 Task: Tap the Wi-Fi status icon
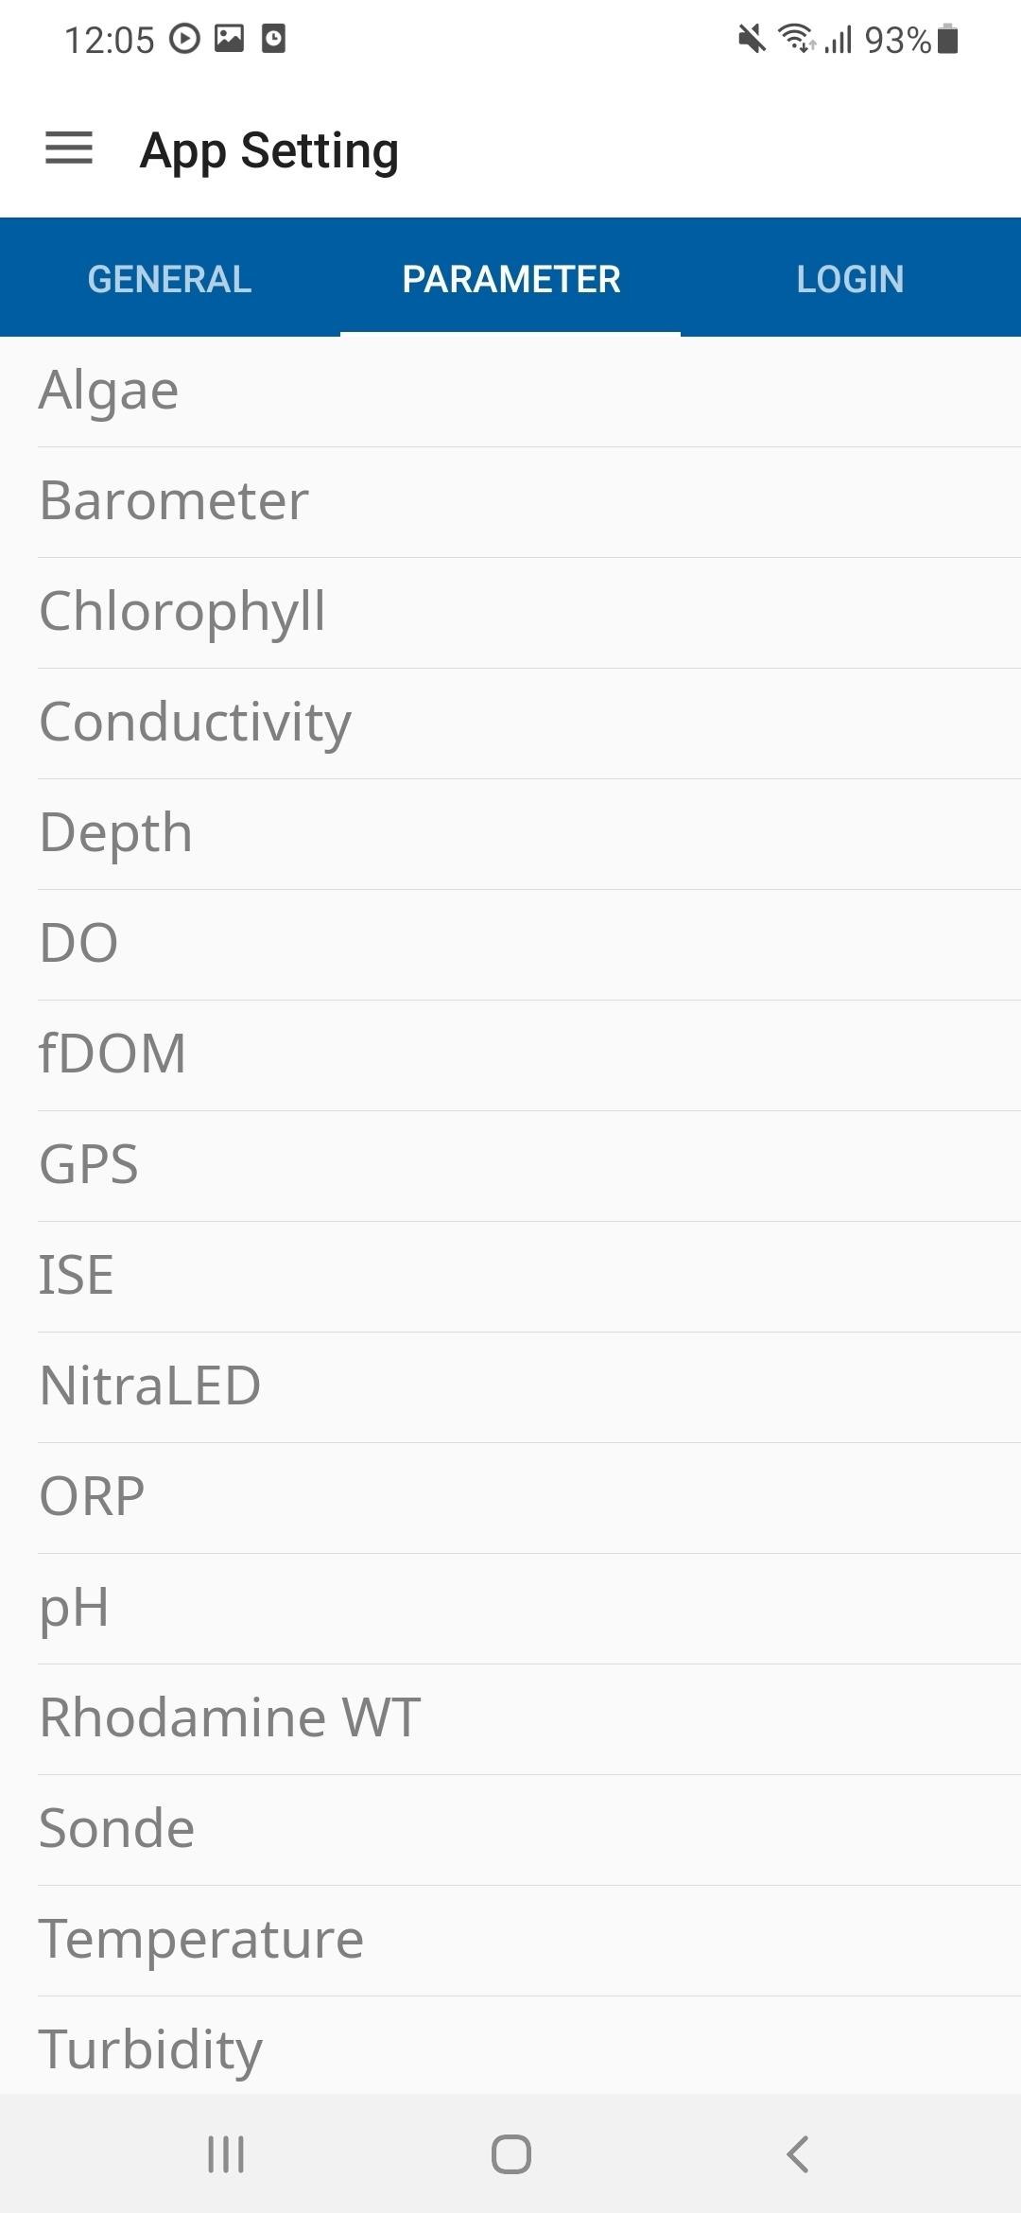tap(796, 39)
